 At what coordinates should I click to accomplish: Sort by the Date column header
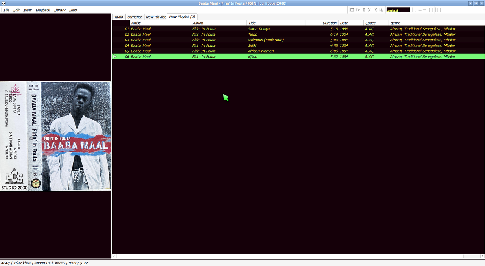coord(351,23)
